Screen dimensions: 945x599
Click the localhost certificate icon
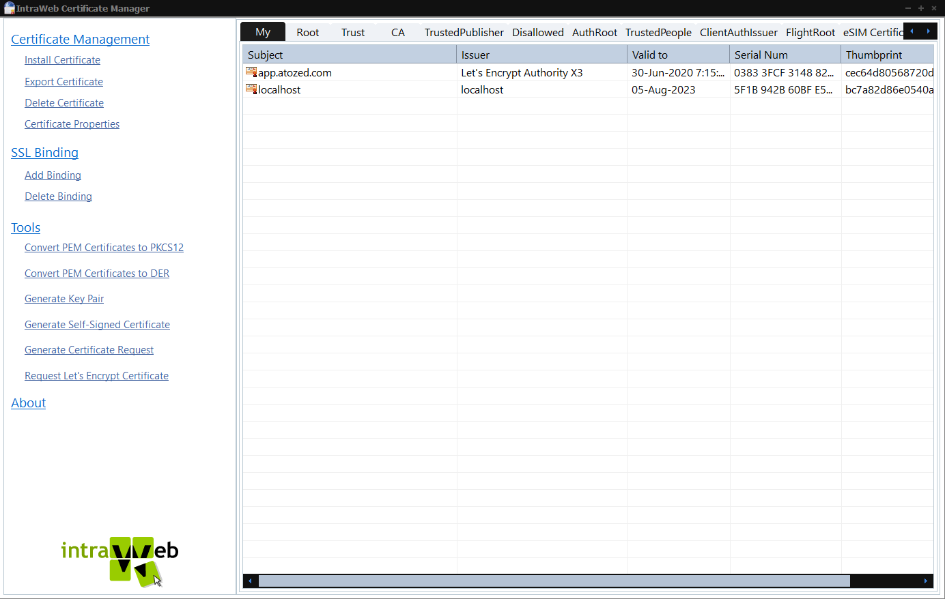tap(251, 89)
